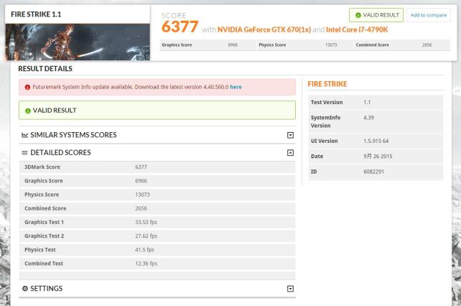Click the 3DMark Score row
Viewport: 461px width, 306px height.
click(157, 167)
